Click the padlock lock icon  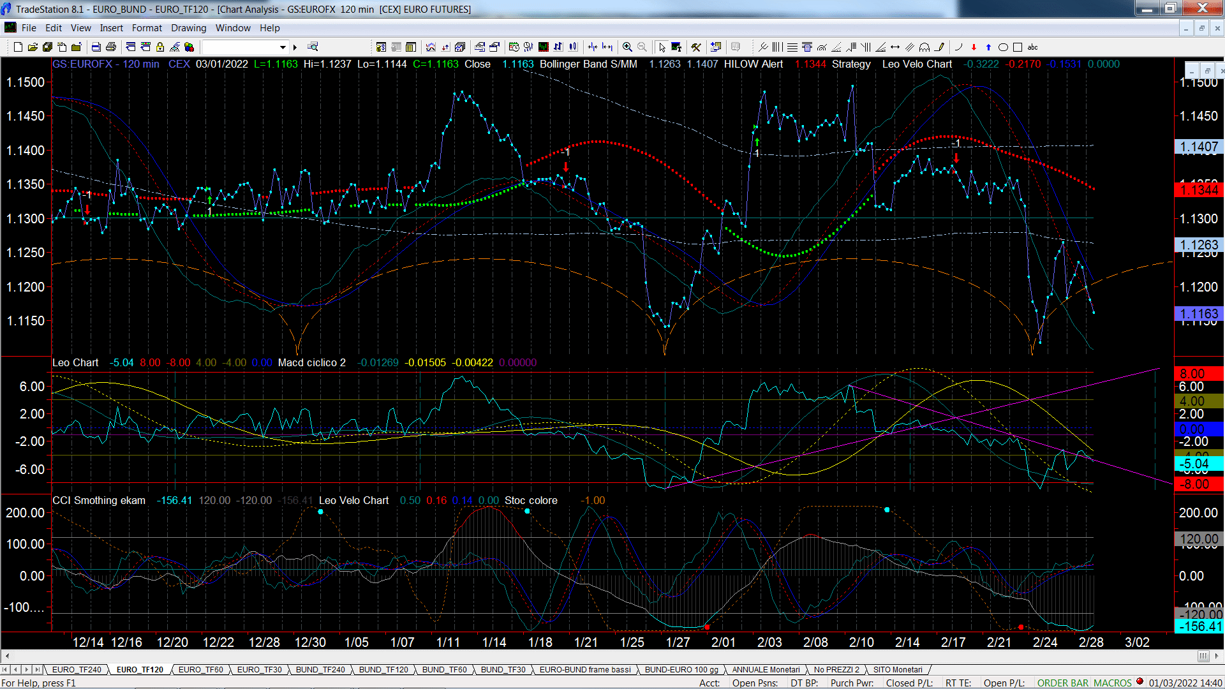(x=160, y=47)
